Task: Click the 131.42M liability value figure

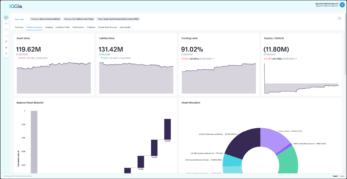Action: point(111,50)
